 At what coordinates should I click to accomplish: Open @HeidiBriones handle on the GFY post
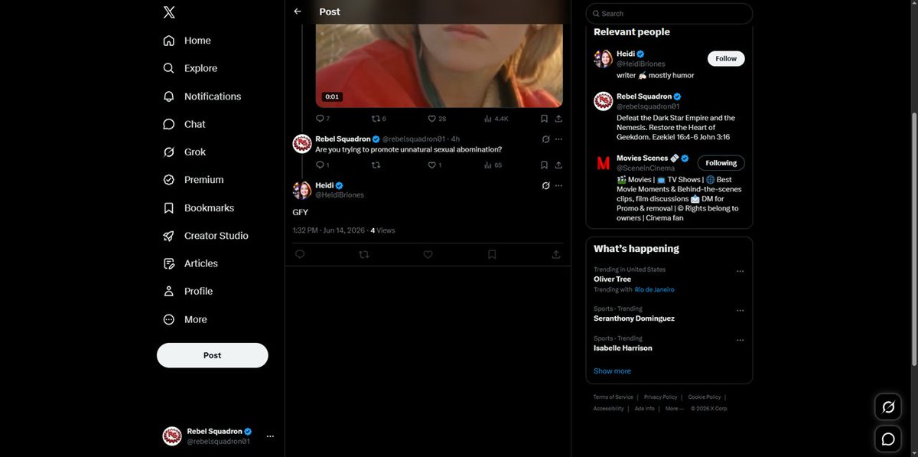coord(340,195)
